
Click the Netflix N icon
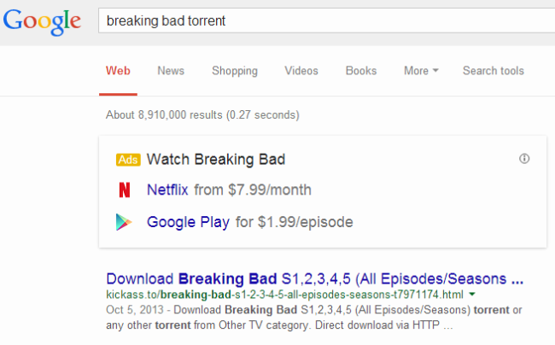click(125, 190)
